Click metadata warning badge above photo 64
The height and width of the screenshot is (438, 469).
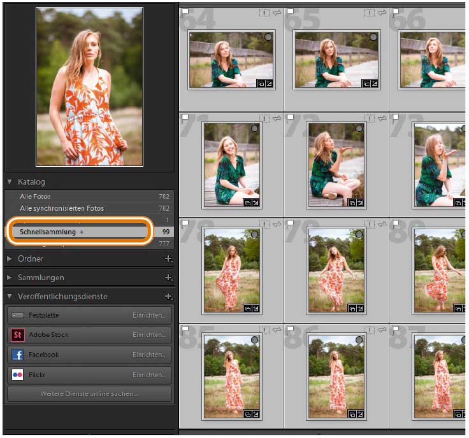click(264, 12)
